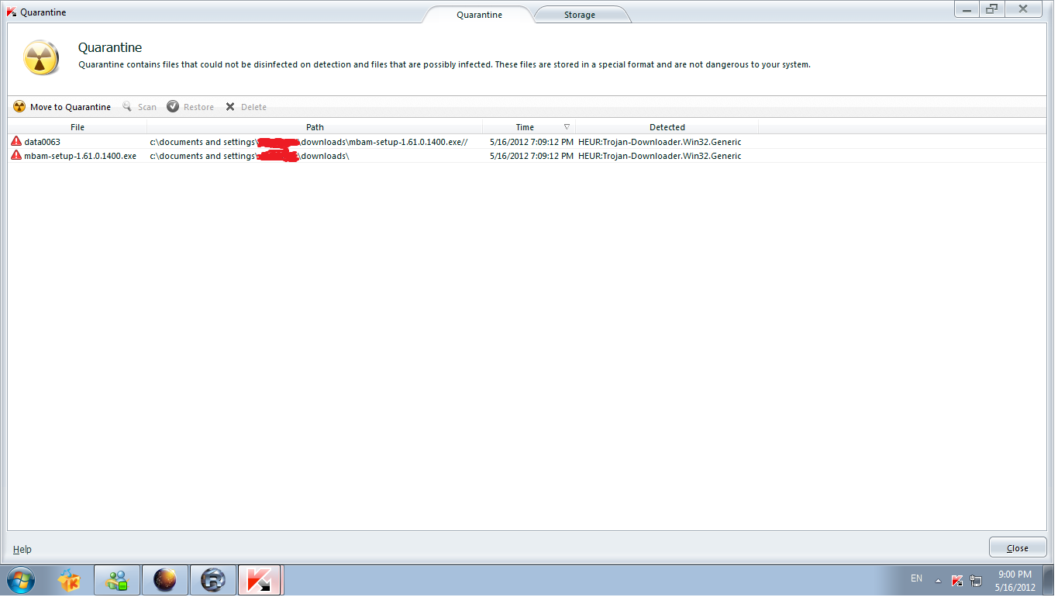Open the round gray R taskbar icon
Image resolution: width=1058 pixels, height=604 pixels.
tap(212, 580)
